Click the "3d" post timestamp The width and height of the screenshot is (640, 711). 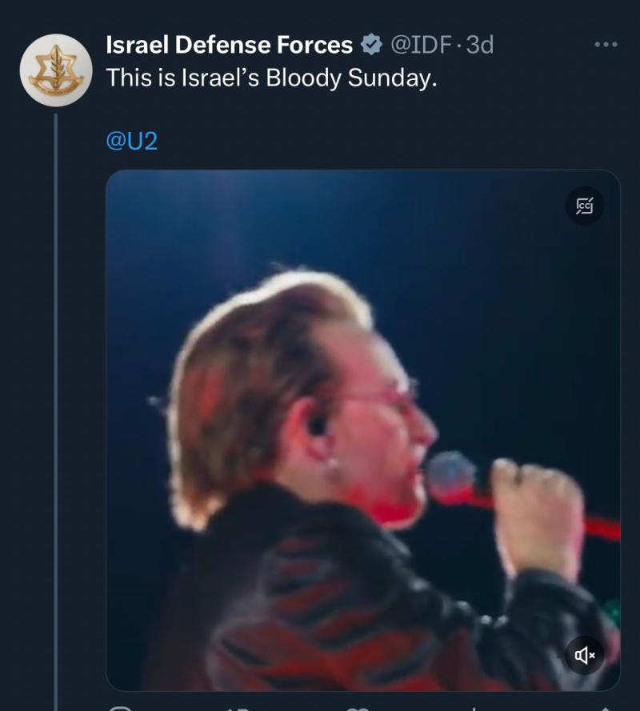coord(479,46)
